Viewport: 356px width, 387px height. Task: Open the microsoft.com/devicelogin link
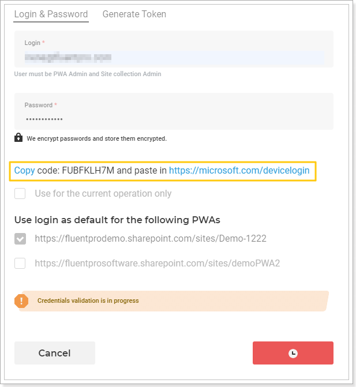[239, 171]
